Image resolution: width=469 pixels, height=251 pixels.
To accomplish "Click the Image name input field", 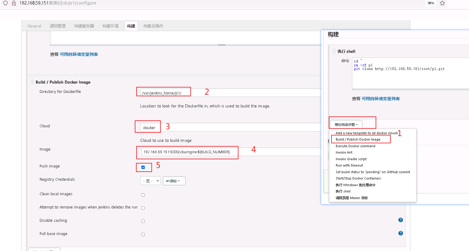I will pyautogui.click(x=231, y=152).
